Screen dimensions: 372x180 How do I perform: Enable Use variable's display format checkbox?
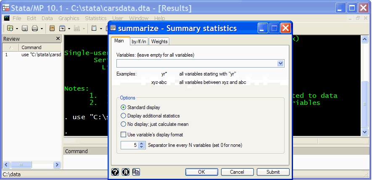[124, 135]
